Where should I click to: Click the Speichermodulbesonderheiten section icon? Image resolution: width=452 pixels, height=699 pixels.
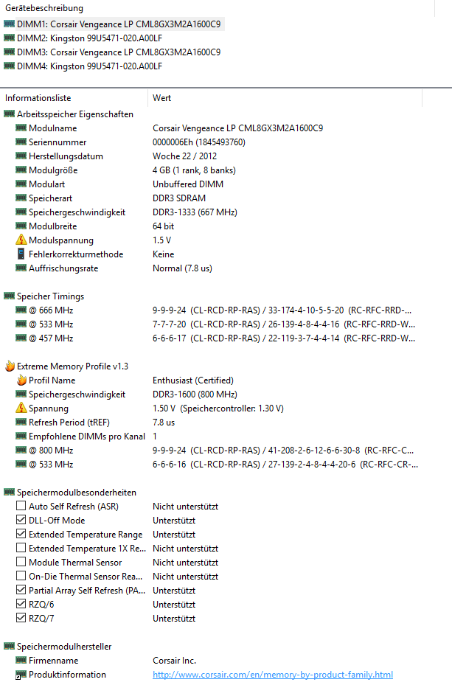coord(9,492)
